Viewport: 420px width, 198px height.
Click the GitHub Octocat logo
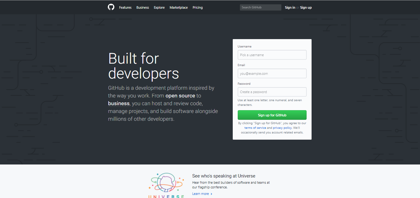click(111, 7)
